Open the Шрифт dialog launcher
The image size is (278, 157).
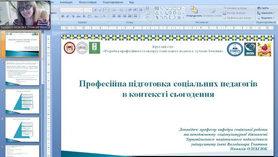click(108, 22)
